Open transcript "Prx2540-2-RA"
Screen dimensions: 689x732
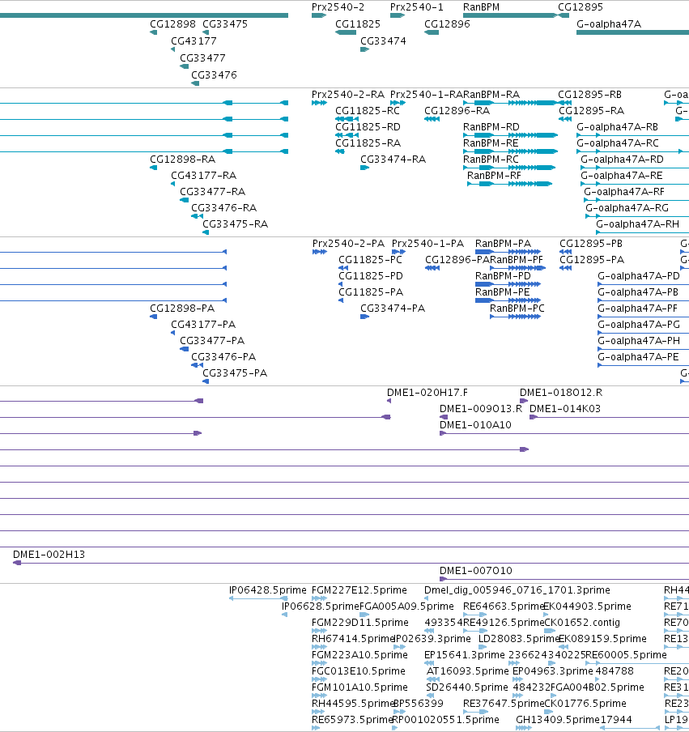pos(348,95)
